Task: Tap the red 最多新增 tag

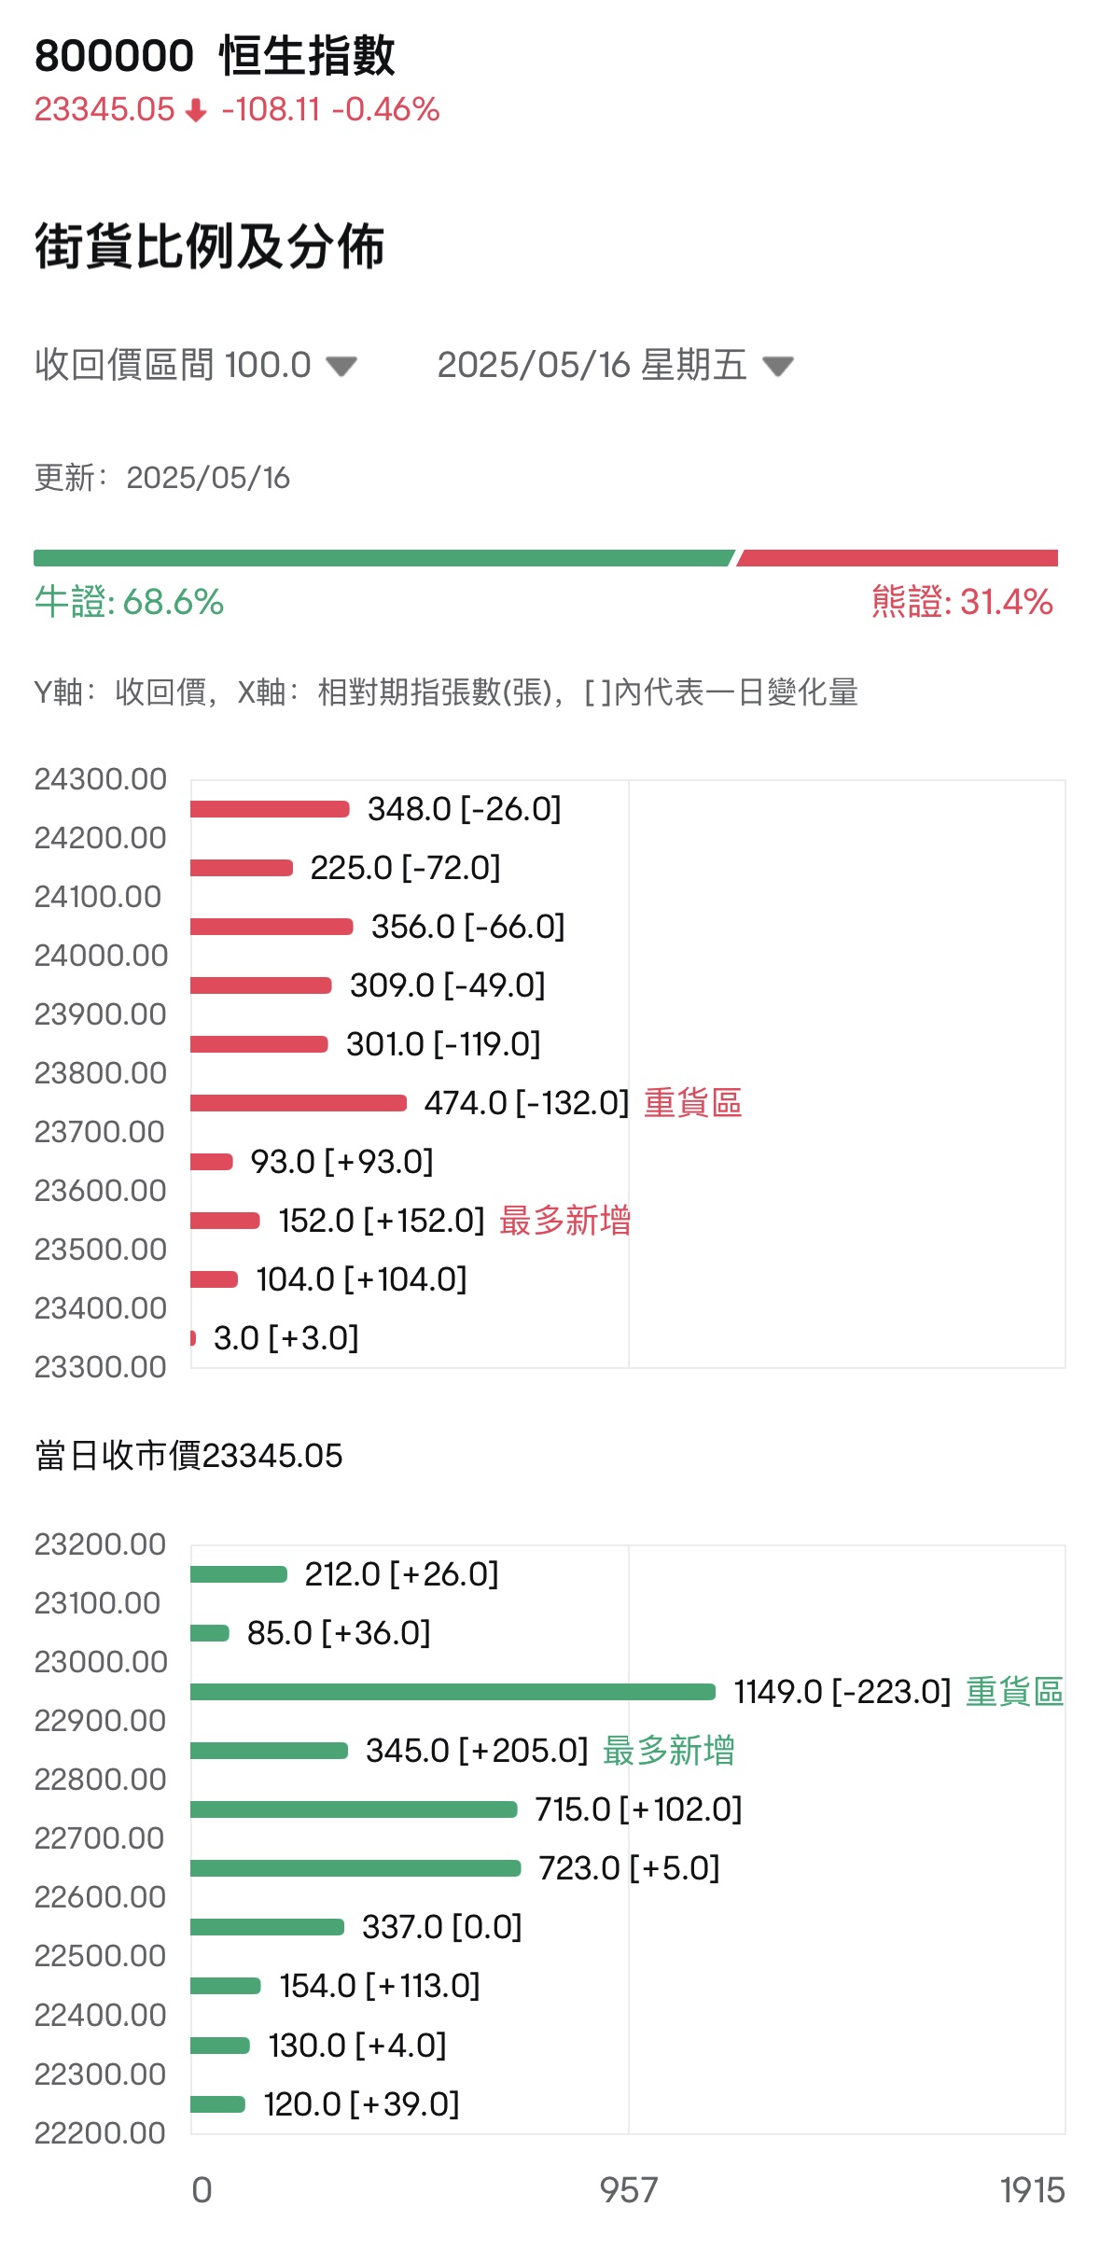Action: pyautogui.click(x=564, y=1221)
